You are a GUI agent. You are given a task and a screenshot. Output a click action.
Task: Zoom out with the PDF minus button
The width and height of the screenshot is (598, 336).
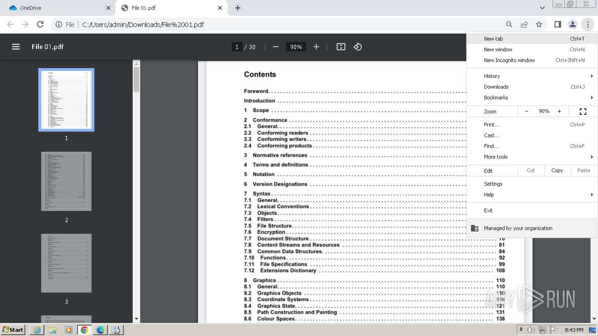[276, 47]
